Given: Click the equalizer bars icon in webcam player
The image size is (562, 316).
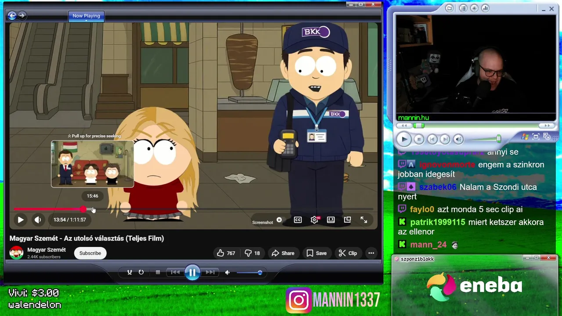Looking at the screenshot, I should pos(485,8).
